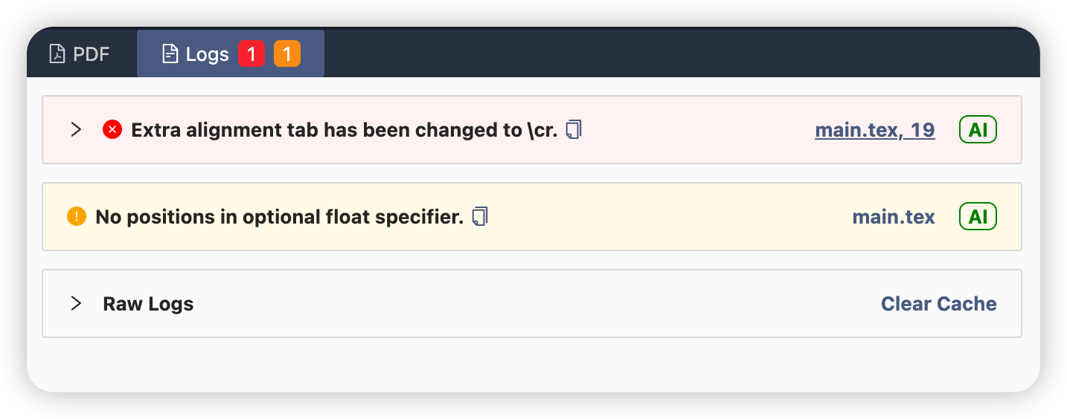The width and height of the screenshot is (1067, 419).
Task: Click the Extra alignment tab error text
Action: pyautogui.click(x=344, y=130)
